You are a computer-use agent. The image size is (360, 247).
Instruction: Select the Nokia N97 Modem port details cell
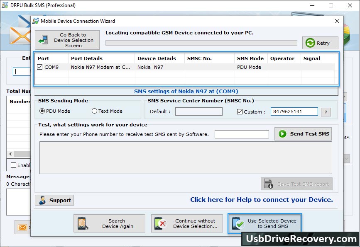pyautogui.click(x=101, y=67)
